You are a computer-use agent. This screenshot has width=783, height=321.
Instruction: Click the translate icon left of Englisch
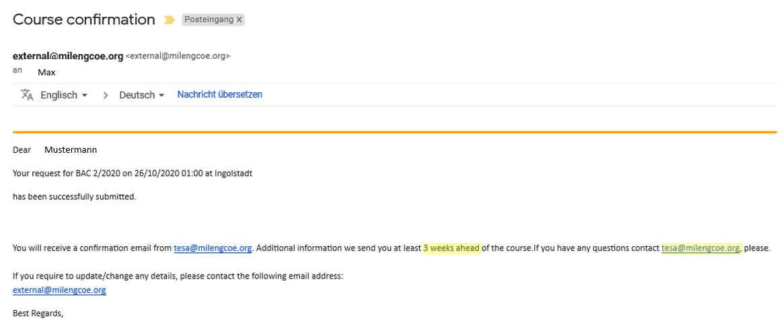tap(27, 95)
